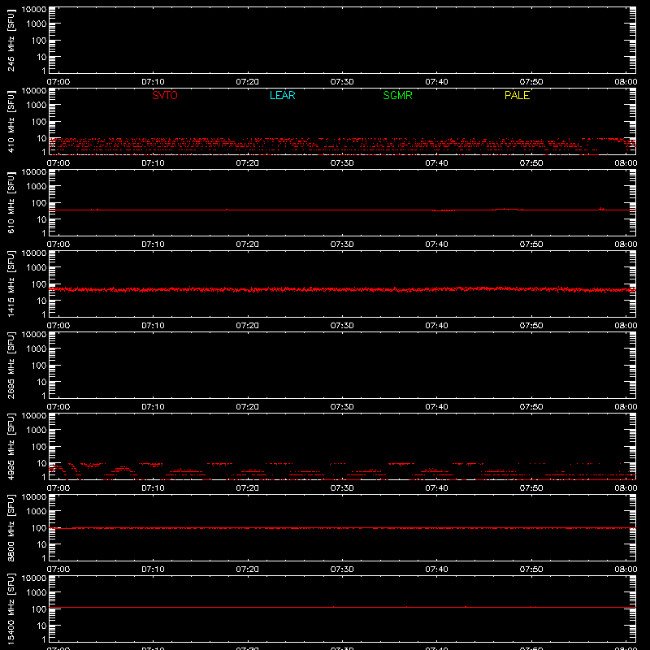Screen dimensions: 650x650
Task: Click the 100 tick of the 610 MHz panel
Action: click(x=39, y=203)
